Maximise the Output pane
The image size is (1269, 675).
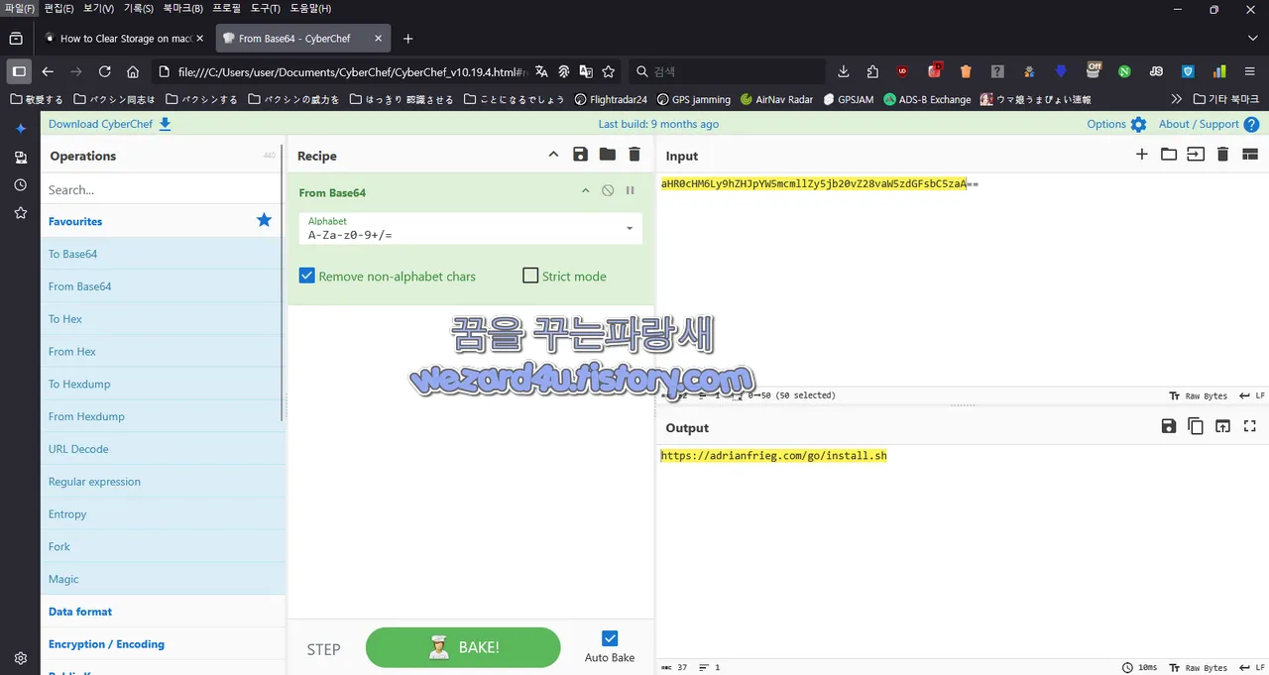coord(1249,426)
